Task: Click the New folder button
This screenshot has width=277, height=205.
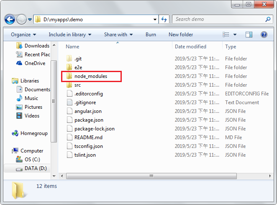Action: 181,35
